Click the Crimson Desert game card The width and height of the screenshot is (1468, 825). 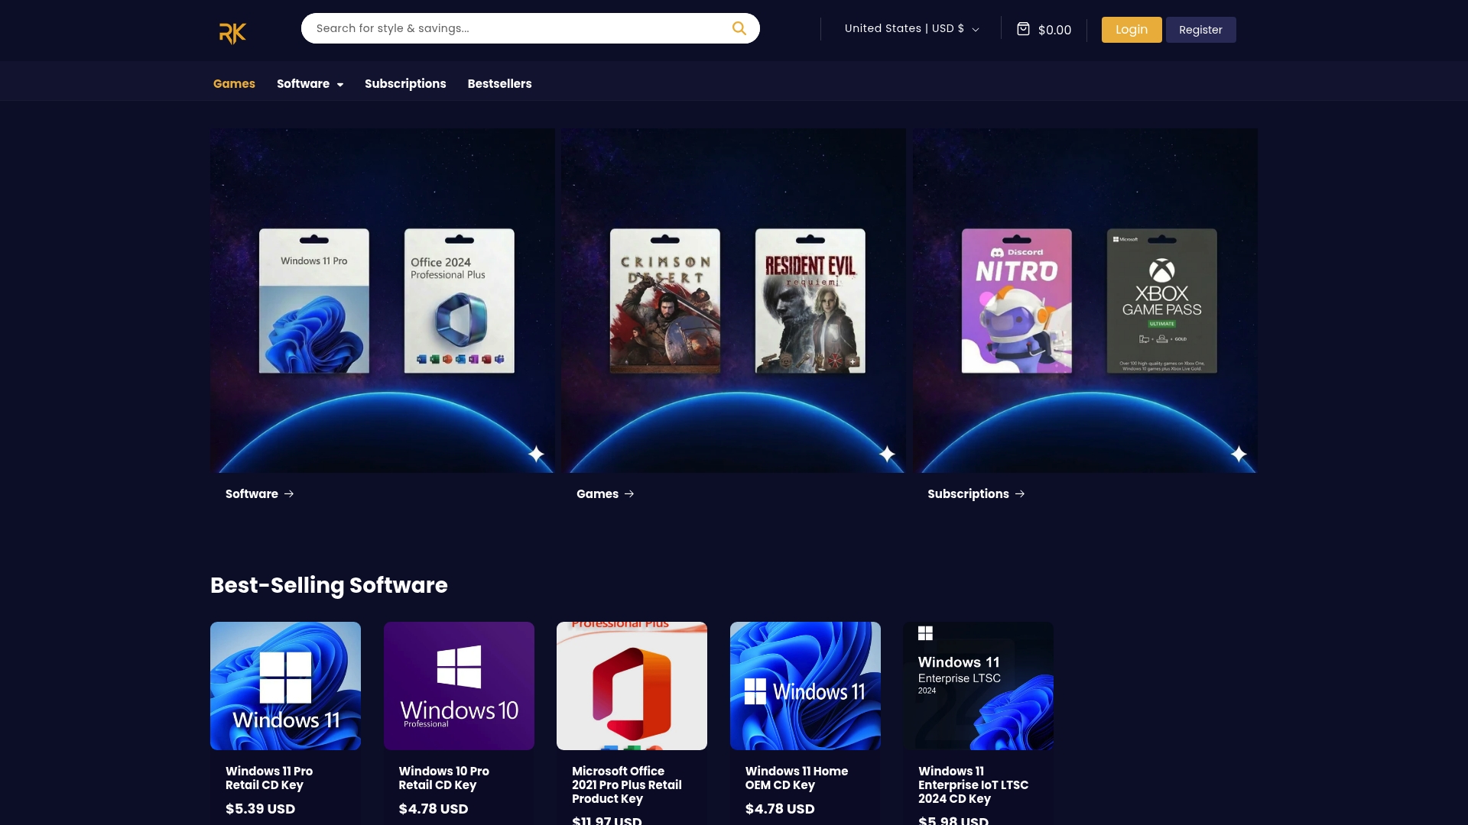664,300
